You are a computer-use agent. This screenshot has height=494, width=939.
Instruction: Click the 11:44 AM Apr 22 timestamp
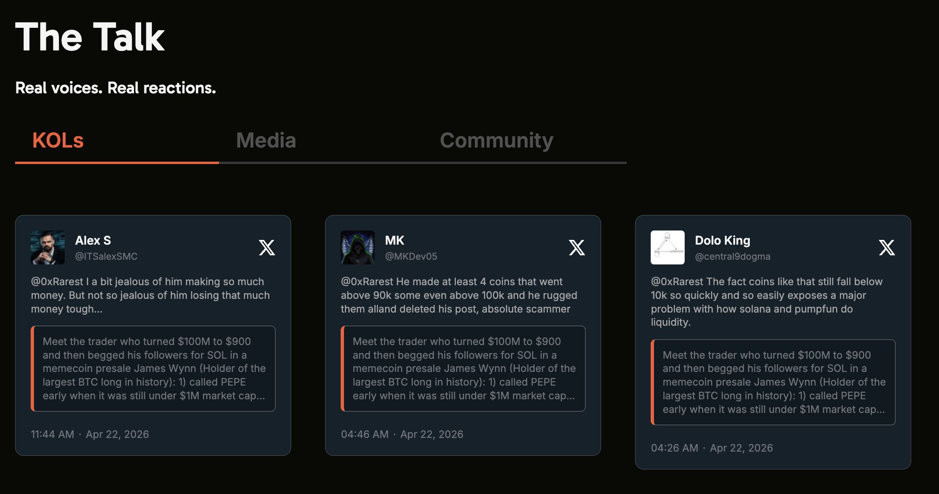click(x=90, y=434)
